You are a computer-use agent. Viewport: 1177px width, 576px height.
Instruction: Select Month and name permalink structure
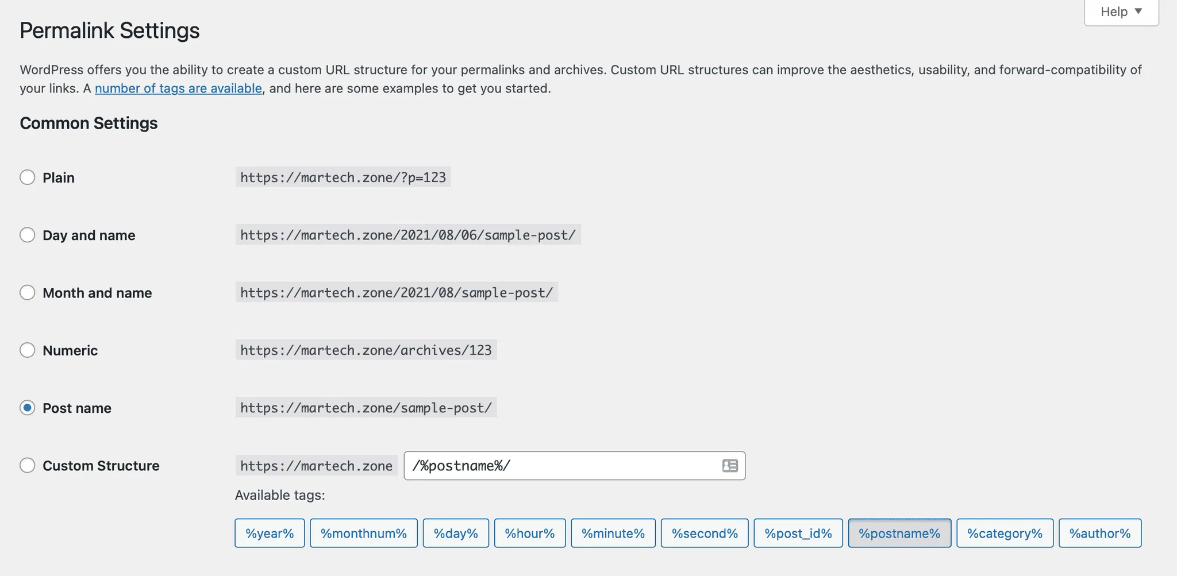pos(28,292)
